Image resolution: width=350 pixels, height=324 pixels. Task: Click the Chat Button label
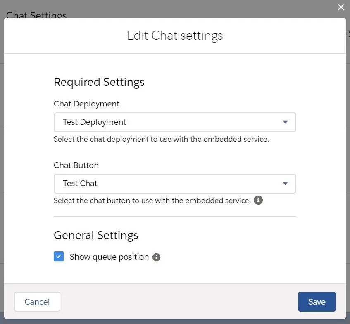(x=76, y=165)
